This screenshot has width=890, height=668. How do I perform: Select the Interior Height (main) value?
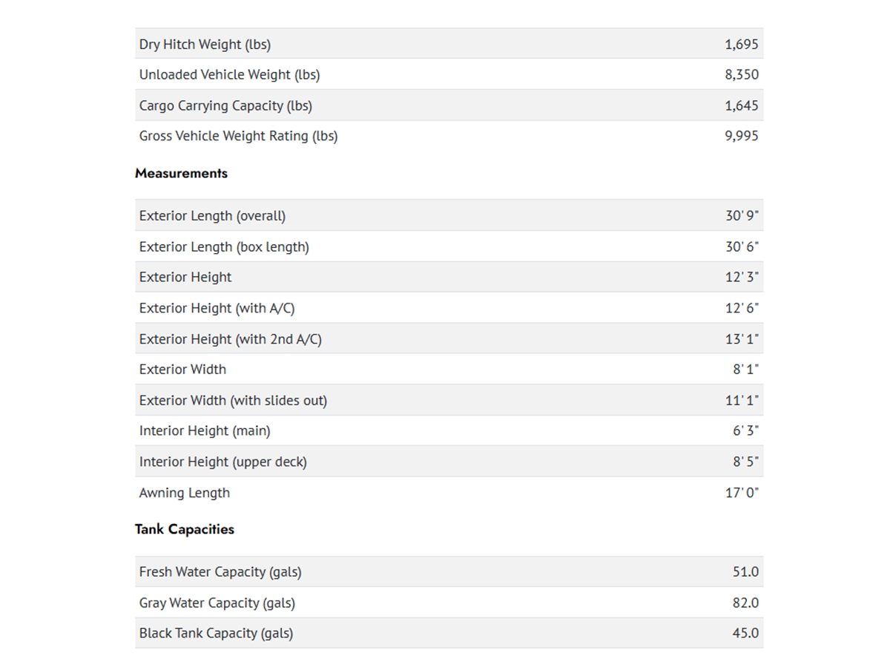tap(745, 430)
